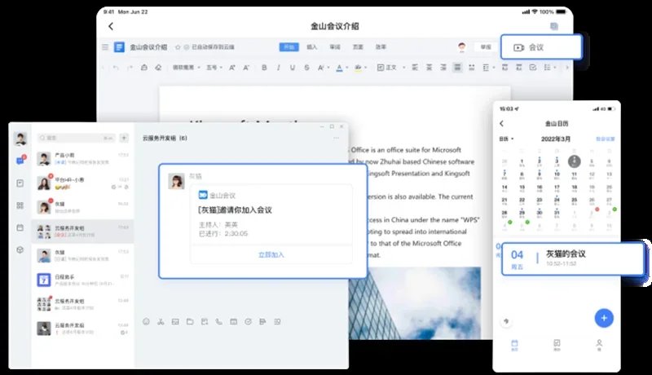Select the highlighted gray date in phone calendar

click(x=575, y=161)
